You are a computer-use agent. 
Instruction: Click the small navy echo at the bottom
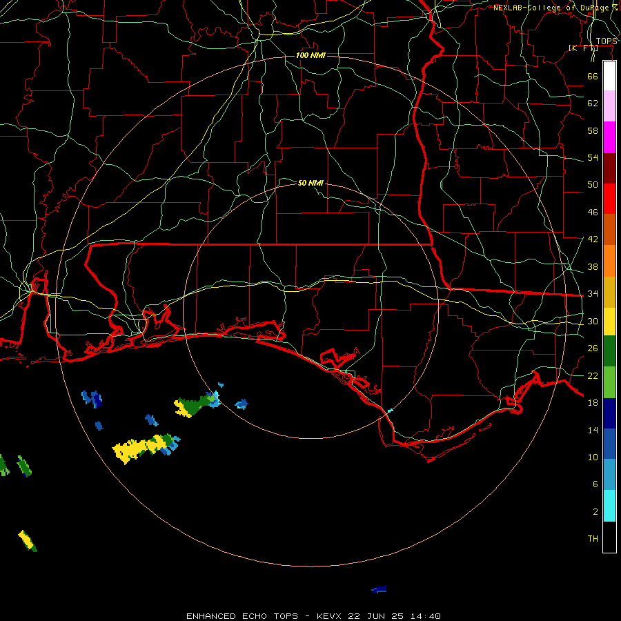pyautogui.click(x=379, y=589)
